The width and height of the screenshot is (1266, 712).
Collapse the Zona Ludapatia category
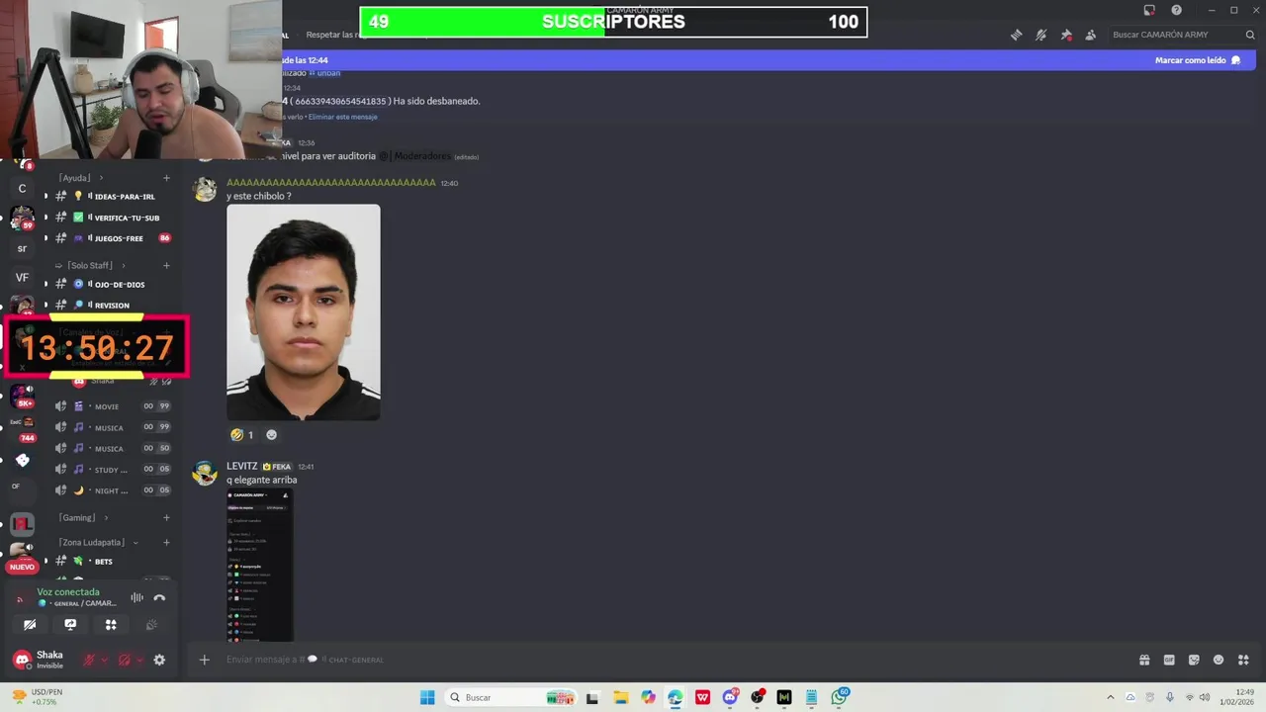(97, 542)
